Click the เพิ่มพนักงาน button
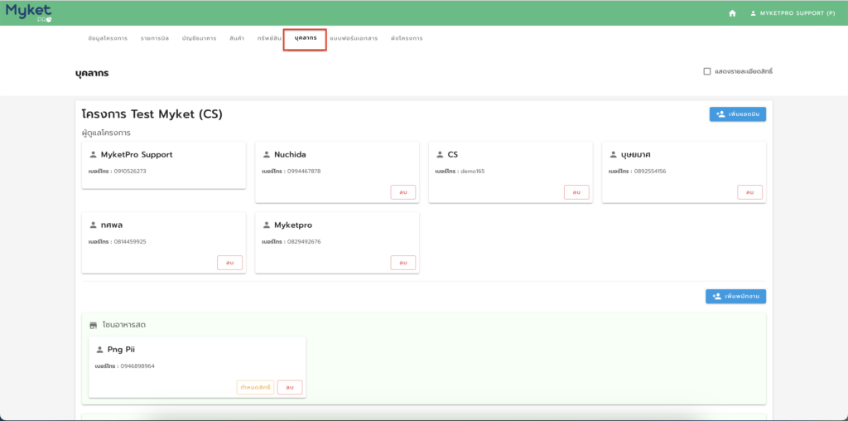The height and width of the screenshot is (421, 848). pos(735,296)
